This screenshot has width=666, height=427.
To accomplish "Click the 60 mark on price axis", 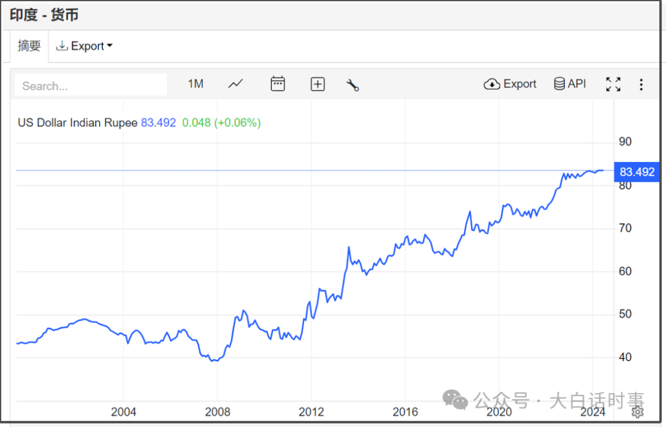I will pos(625,271).
